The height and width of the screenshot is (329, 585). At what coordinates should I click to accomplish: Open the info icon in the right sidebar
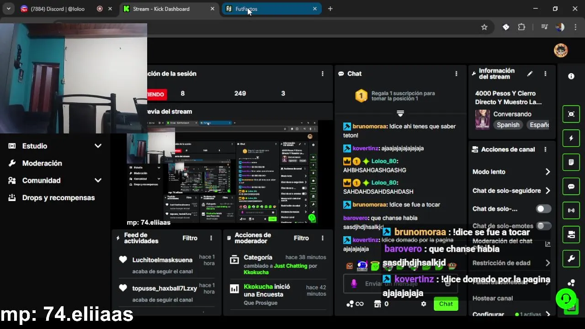(x=571, y=76)
